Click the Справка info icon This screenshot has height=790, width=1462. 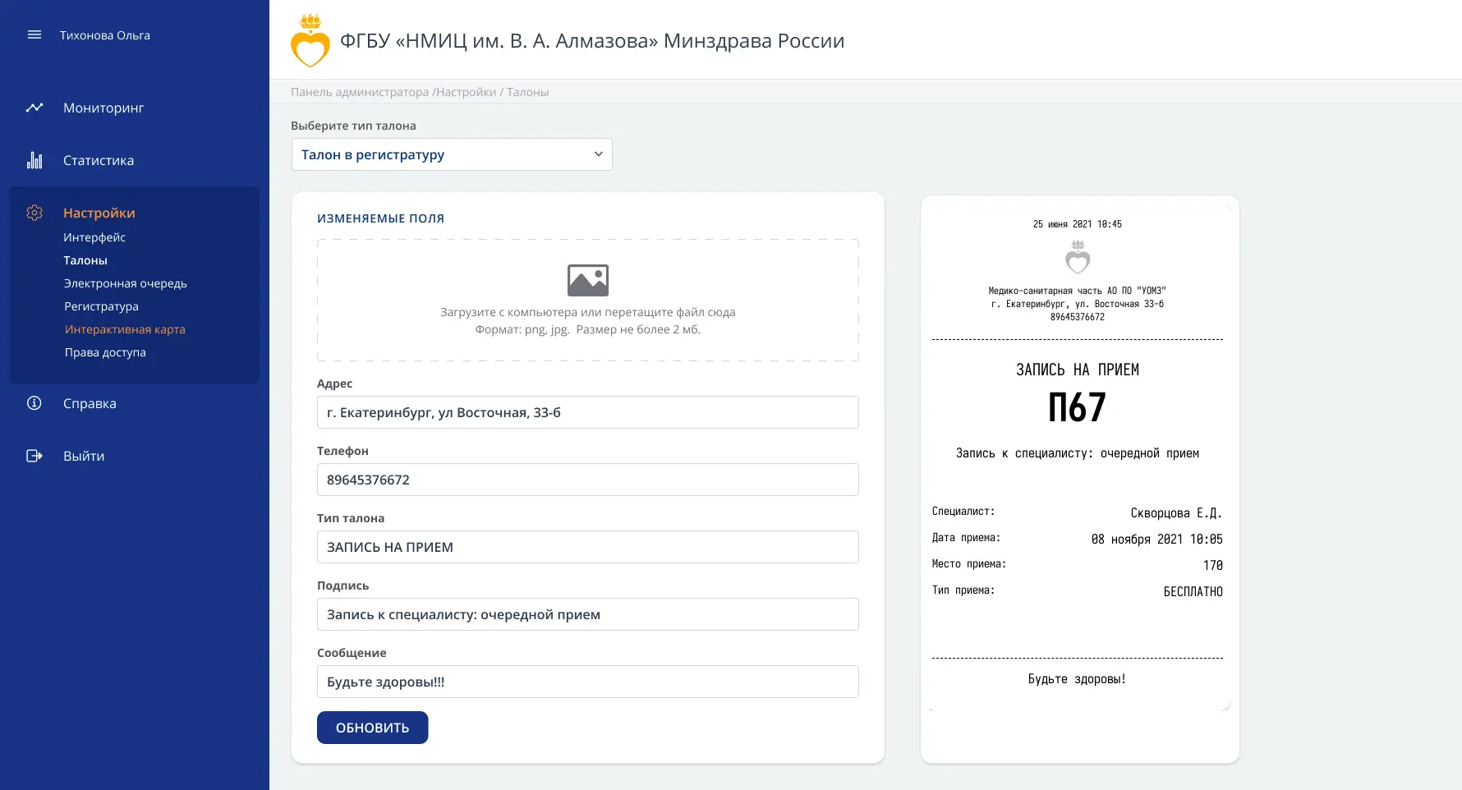tap(34, 403)
